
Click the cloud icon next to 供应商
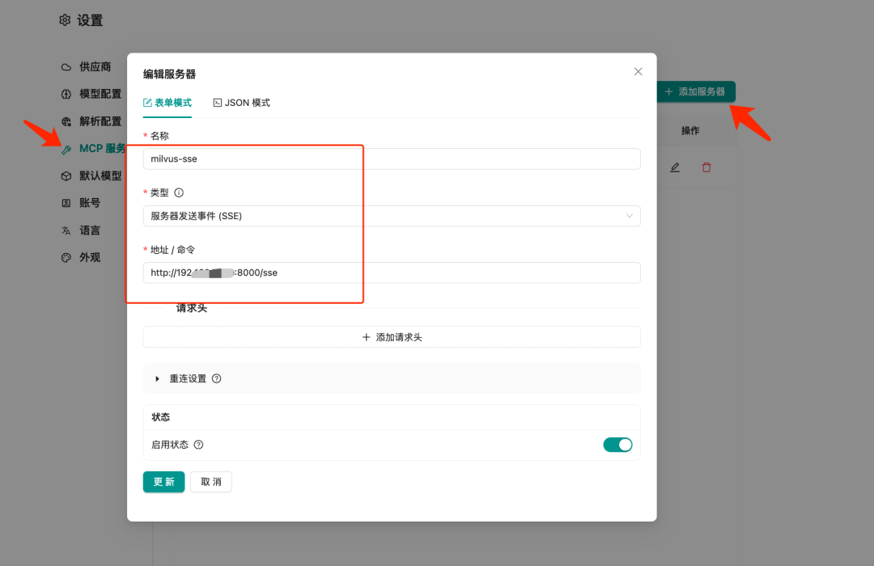click(x=66, y=67)
